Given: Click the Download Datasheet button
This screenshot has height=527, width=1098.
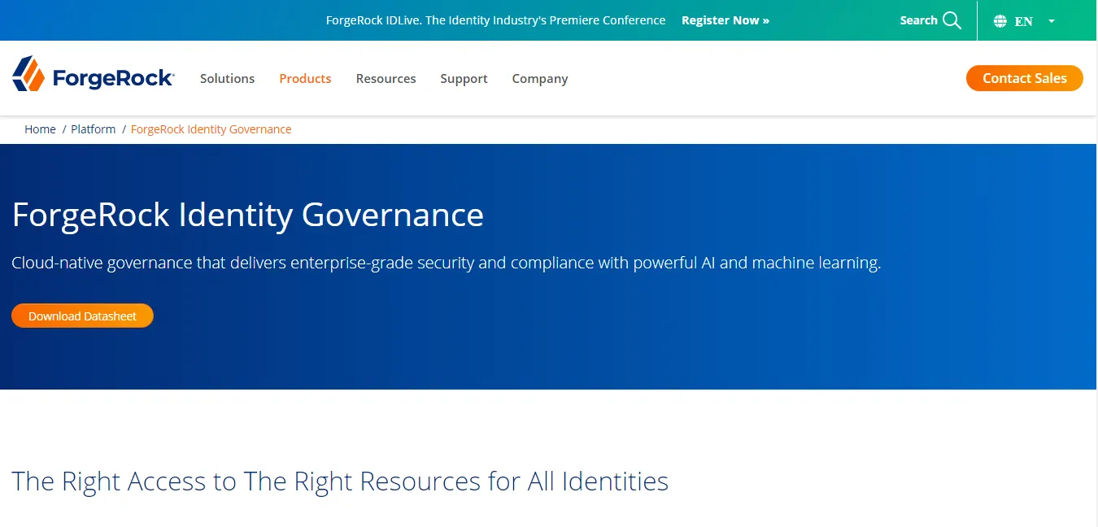Looking at the screenshot, I should (x=82, y=316).
